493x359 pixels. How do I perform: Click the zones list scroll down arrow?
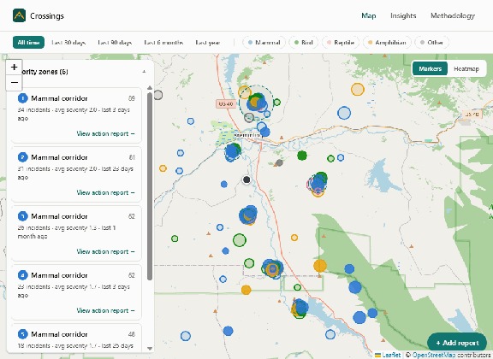click(150, 349)
